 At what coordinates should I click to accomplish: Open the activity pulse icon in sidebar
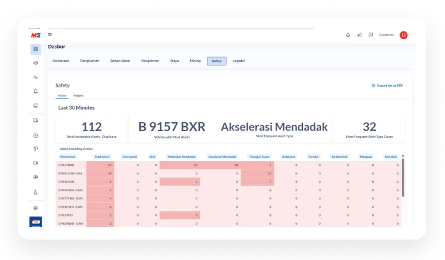point(36,77)
